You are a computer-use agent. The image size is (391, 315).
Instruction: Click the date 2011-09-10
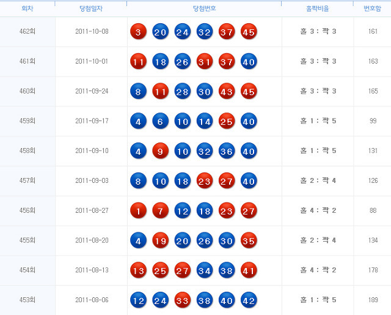(x=92, y=150)
